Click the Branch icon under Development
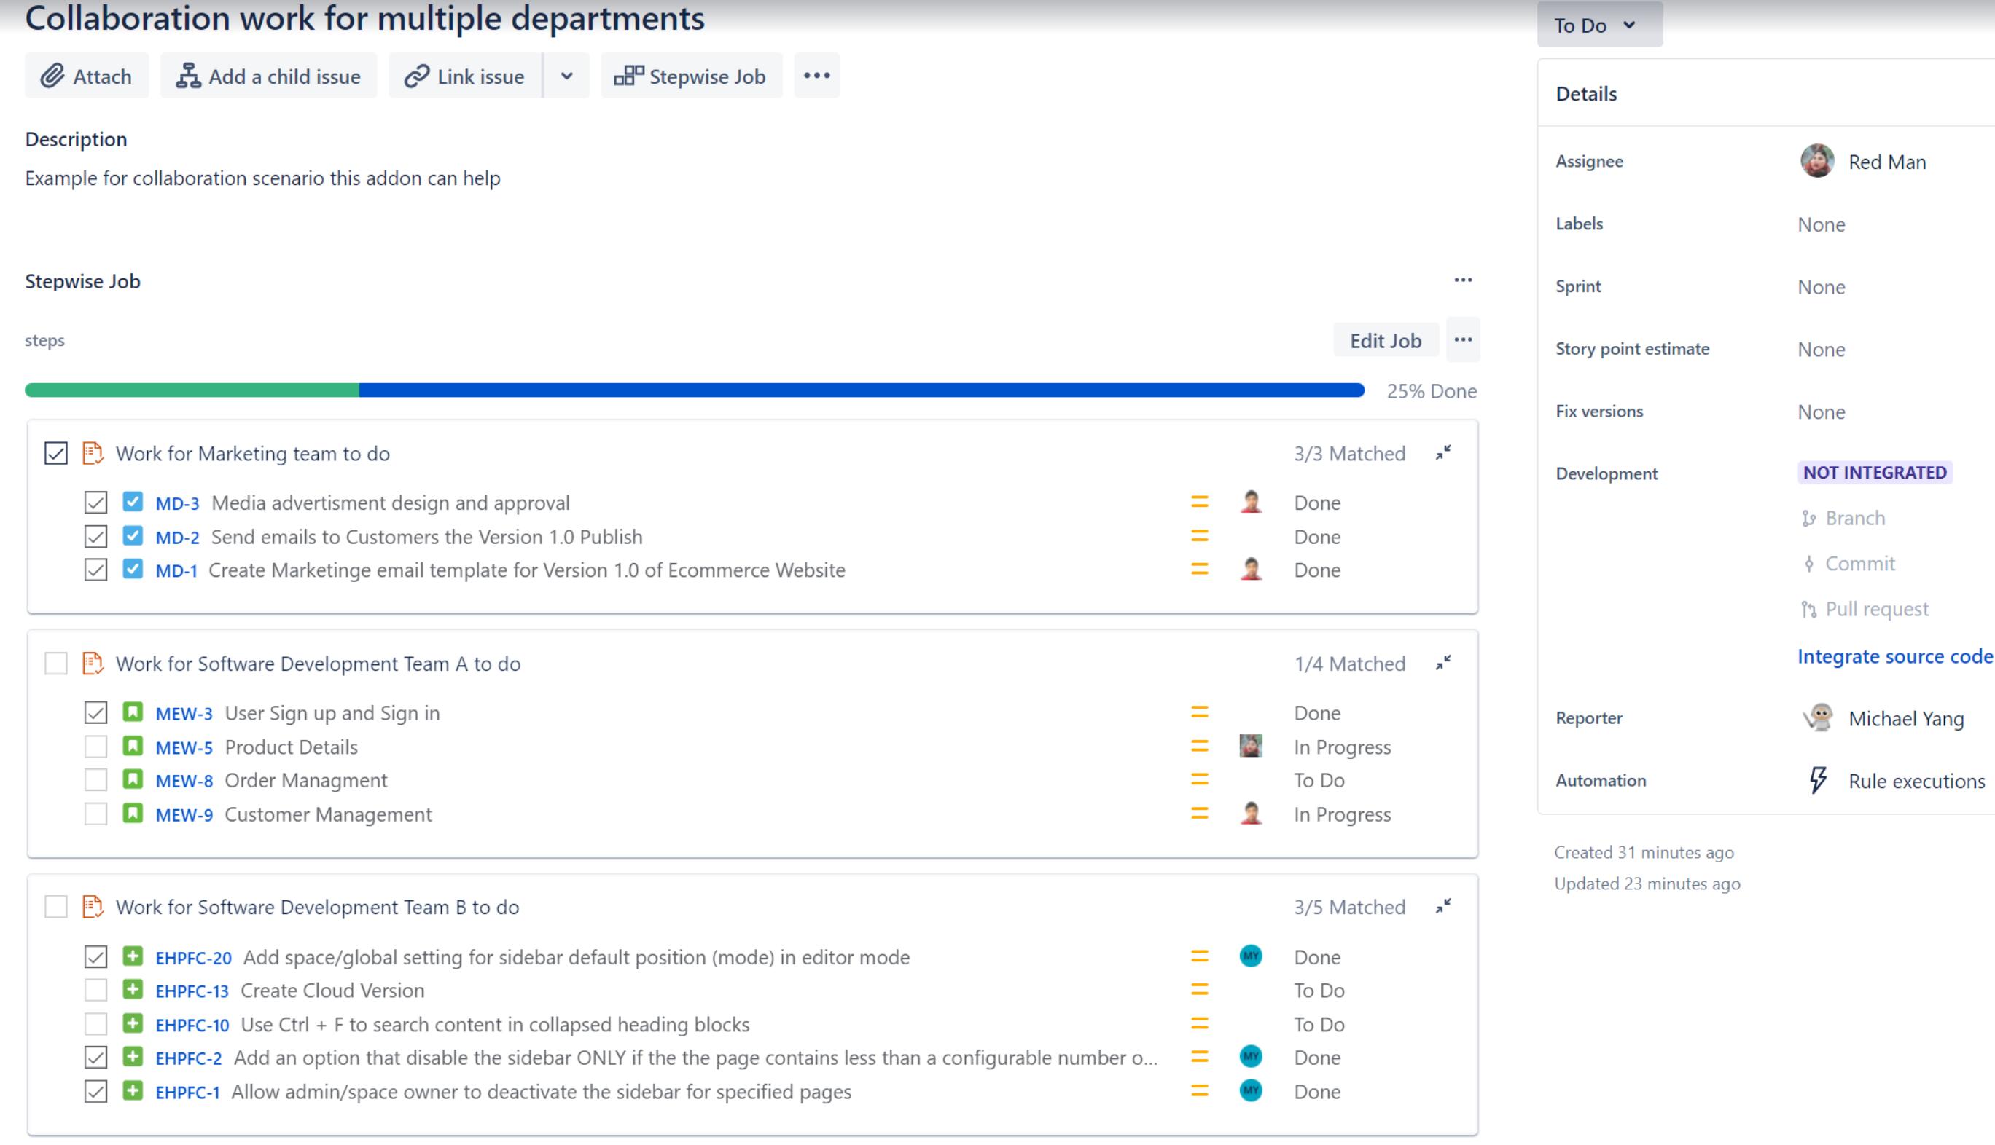This screenshot has height=1145, width=1995. 1811,517
